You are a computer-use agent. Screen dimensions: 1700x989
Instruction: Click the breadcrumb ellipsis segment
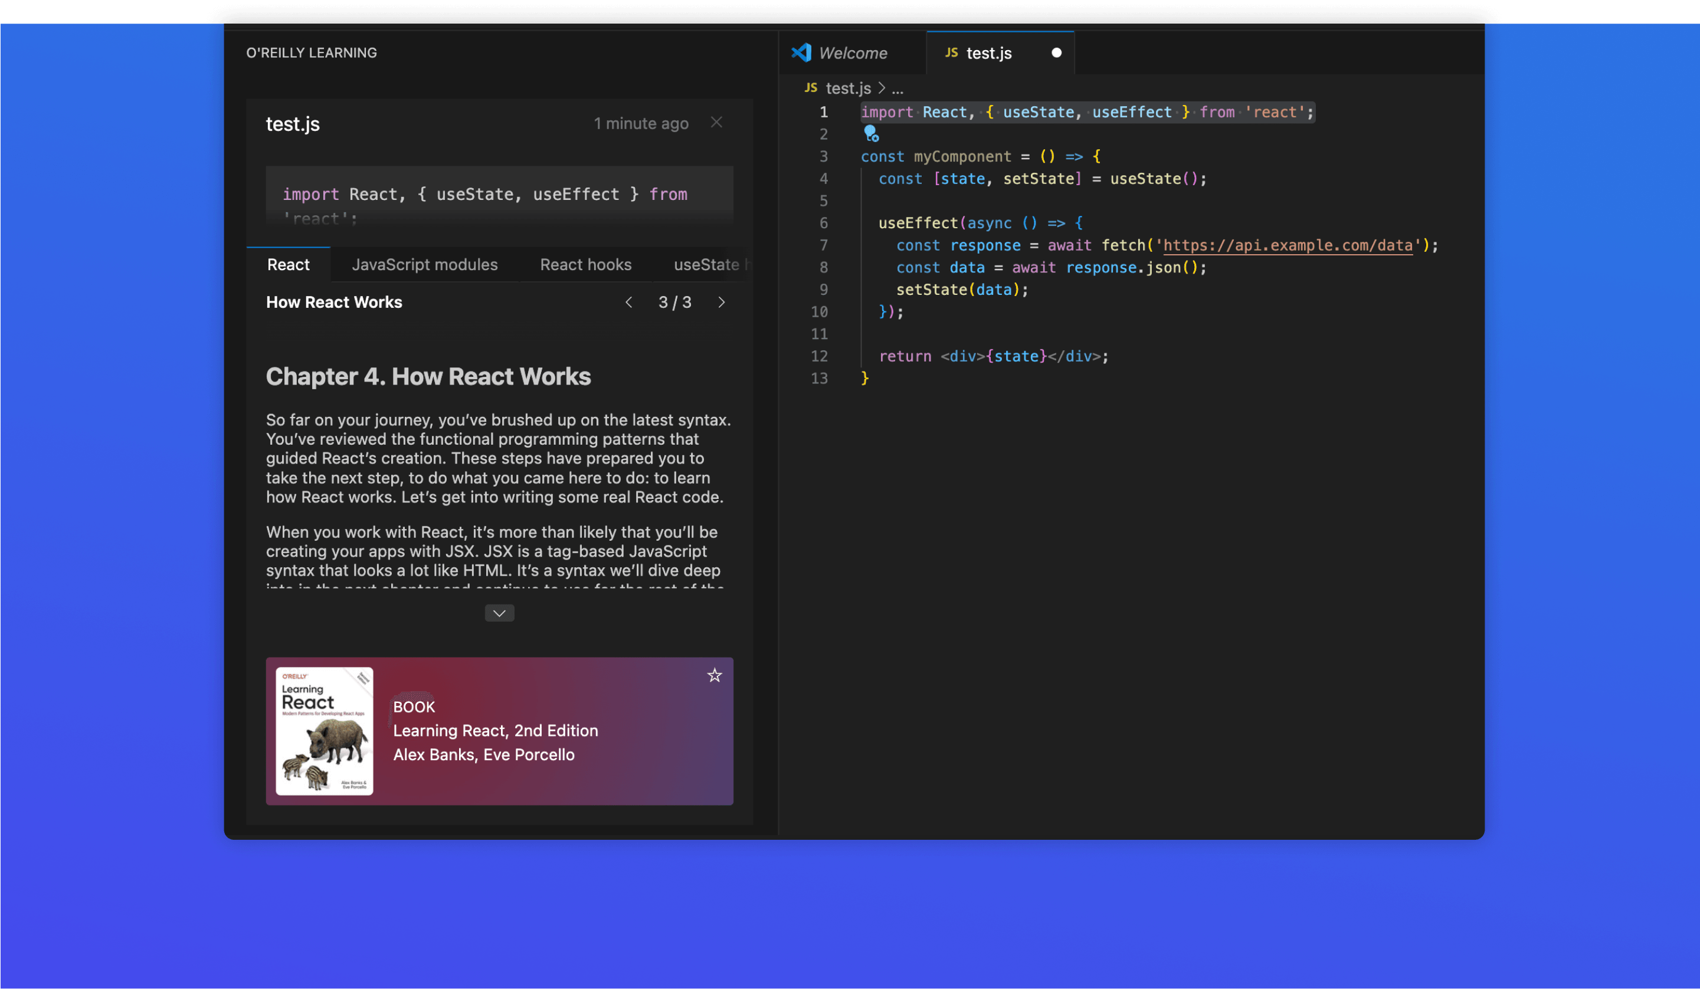click(x=898, y=88)
